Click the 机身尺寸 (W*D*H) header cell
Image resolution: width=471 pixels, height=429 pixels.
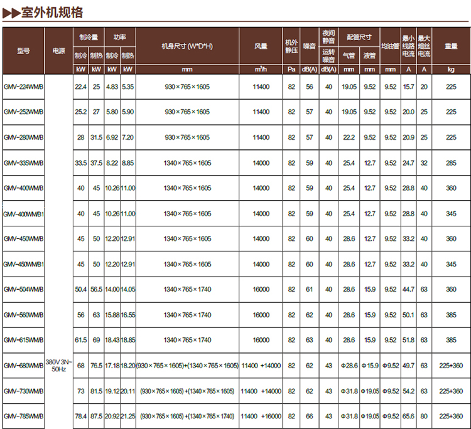[x=187, y=46]
